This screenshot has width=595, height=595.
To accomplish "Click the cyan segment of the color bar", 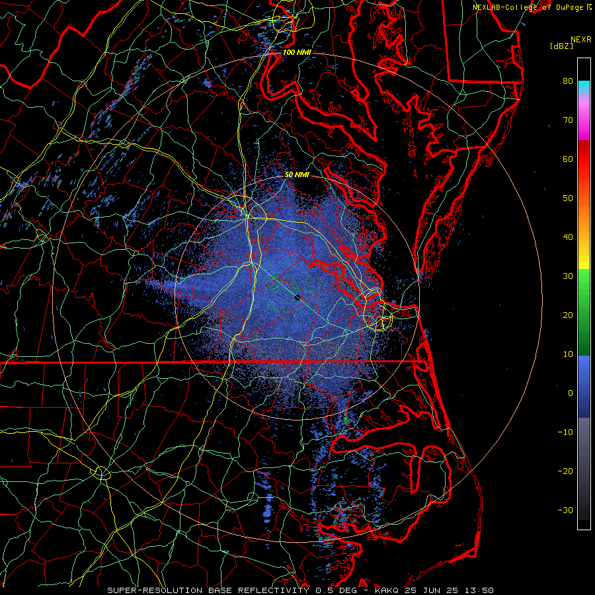I will [584, 86].
